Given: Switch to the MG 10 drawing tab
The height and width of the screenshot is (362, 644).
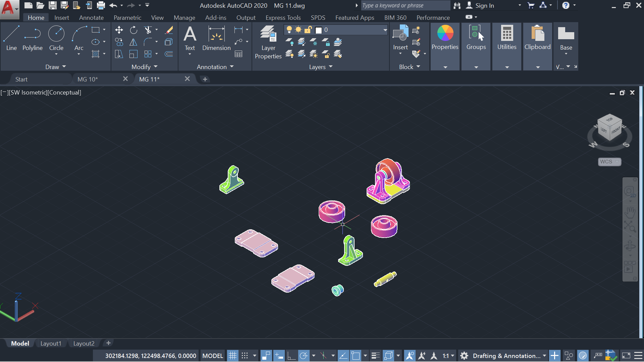Looking at the screenshot, I should tap(88, 79).
